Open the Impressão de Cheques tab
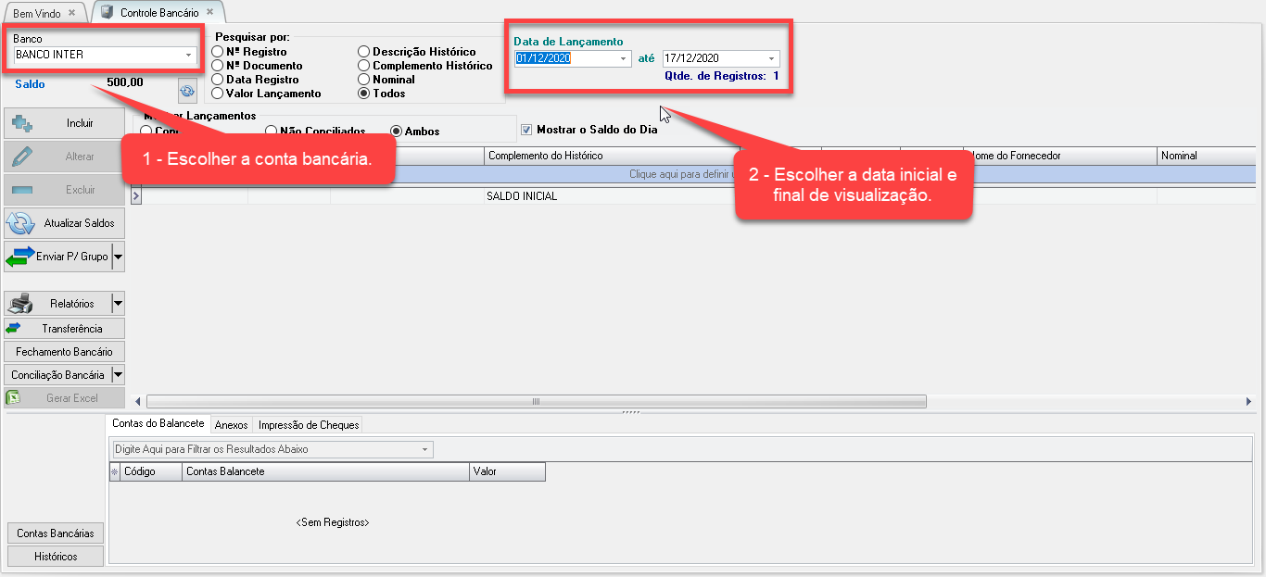Screen dimensions: 1266x577 click(x=308, y=425)
